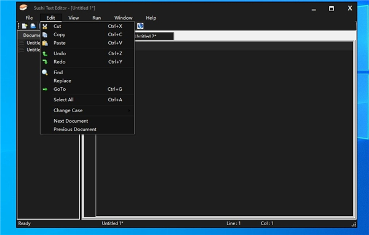Open the Run menu

click(x=97, y=18)
